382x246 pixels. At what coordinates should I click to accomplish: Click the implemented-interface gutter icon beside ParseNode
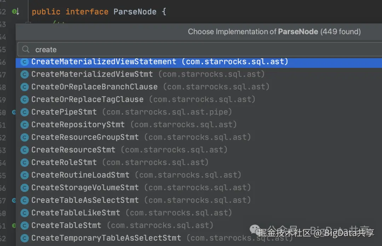click(16, 11)
